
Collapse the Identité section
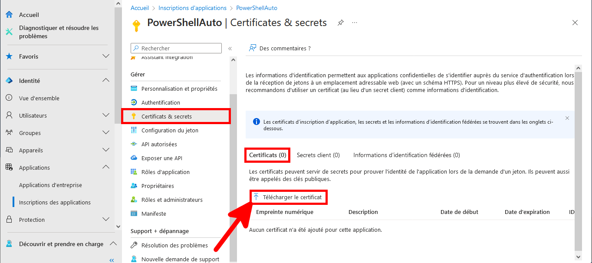[105, 80]
